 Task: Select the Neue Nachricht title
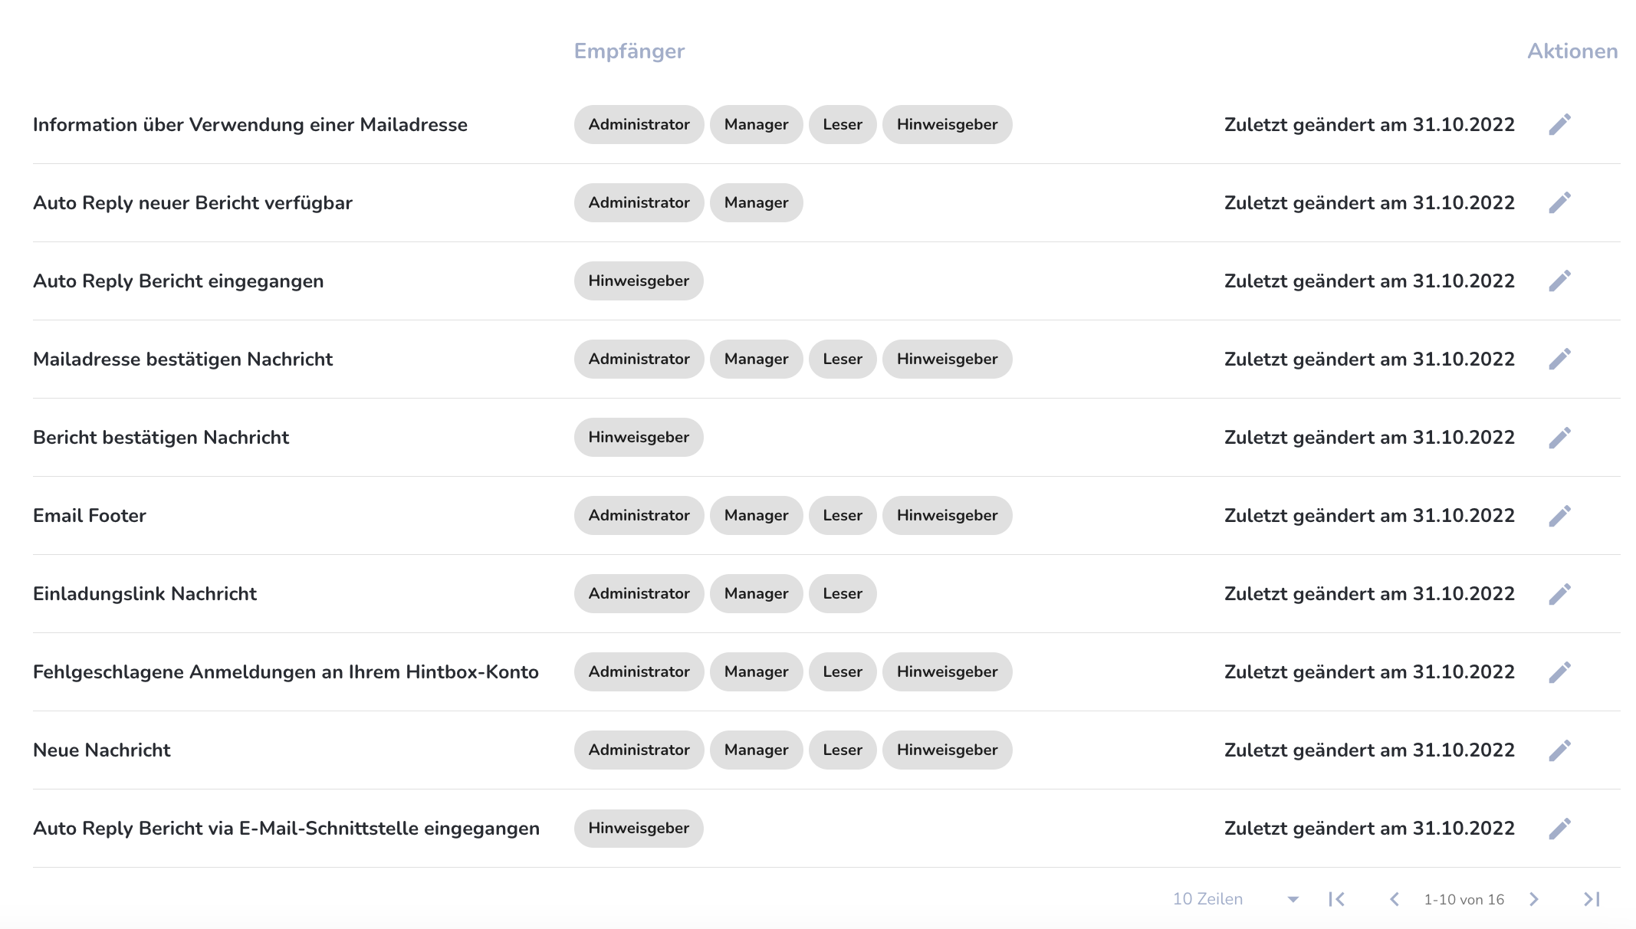(x=101, y=750)
